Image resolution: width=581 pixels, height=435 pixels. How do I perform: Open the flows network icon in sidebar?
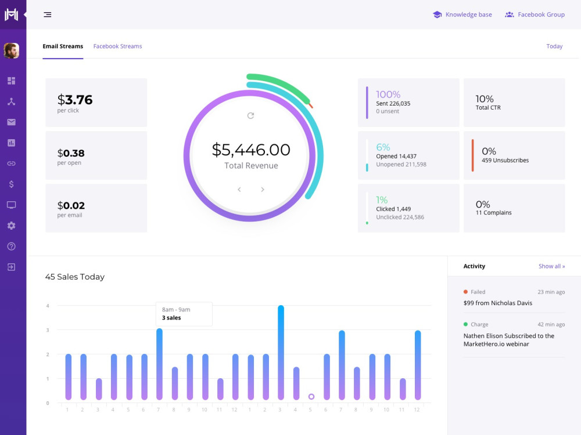[12, 101]
